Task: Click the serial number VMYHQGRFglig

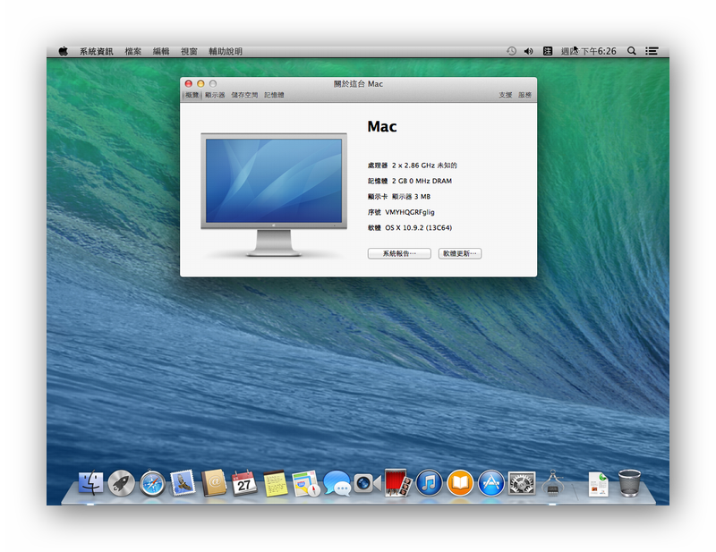Action: [410, 212]
